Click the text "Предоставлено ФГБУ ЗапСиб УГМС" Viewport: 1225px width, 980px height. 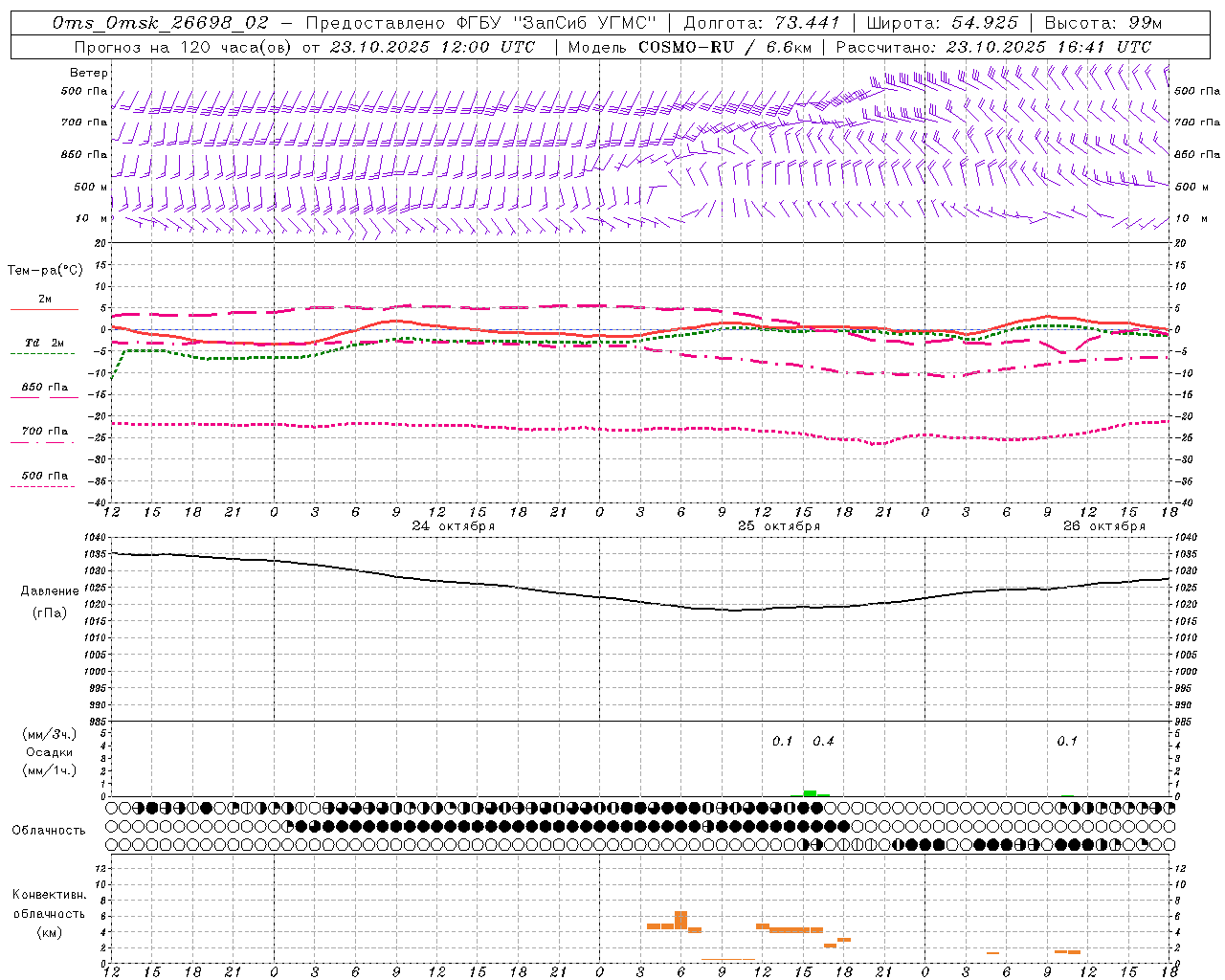click(x=481, y=22)
